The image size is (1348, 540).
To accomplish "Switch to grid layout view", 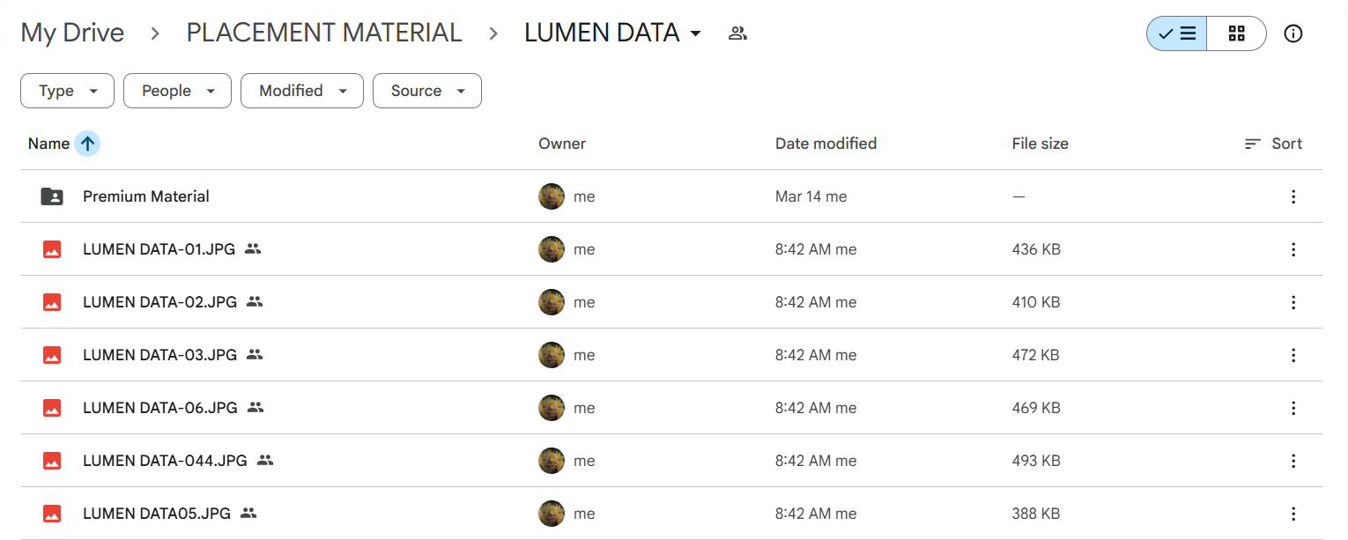I will tap(1236, 33).
